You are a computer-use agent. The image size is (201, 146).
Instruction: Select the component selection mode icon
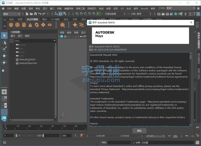[x=65, y=14]
